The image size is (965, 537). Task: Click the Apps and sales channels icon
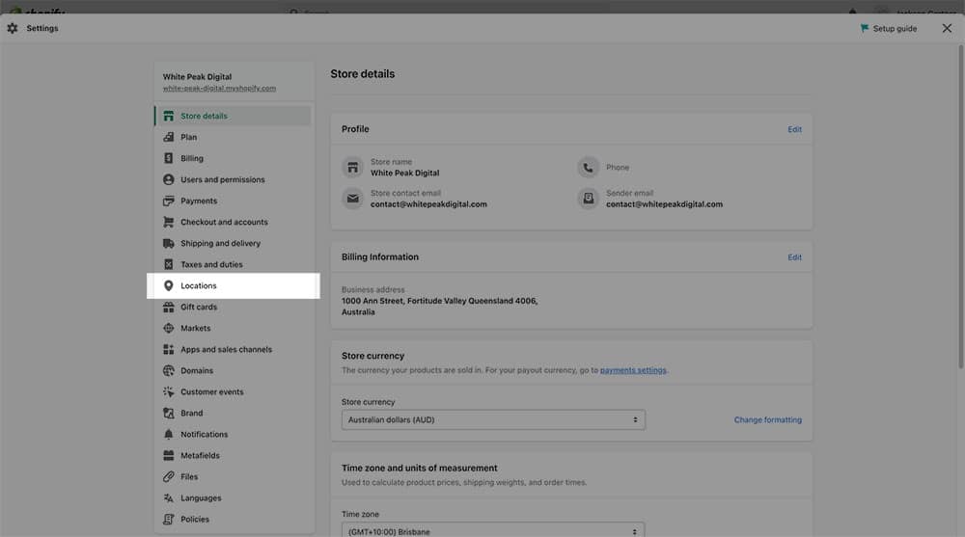pos(168,349)
